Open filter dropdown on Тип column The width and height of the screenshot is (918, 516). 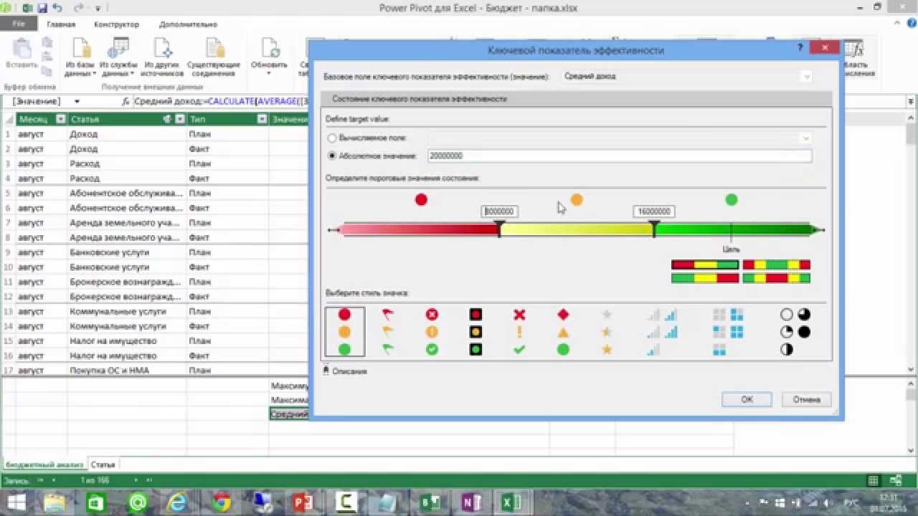tap(262, 120)
